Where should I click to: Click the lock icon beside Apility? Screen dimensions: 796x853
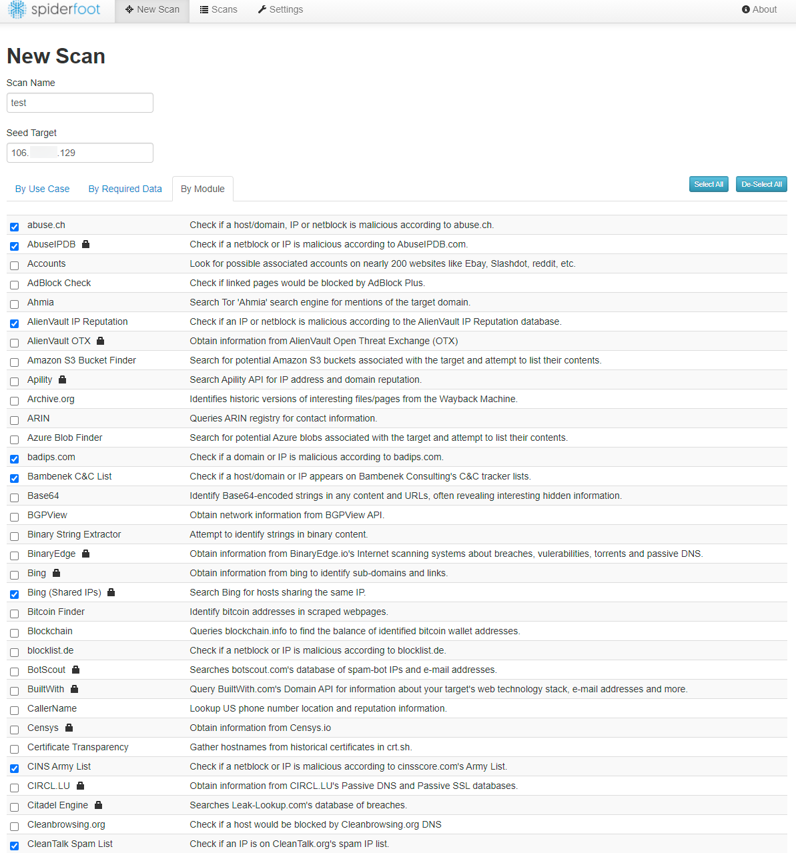coord(62,379)
